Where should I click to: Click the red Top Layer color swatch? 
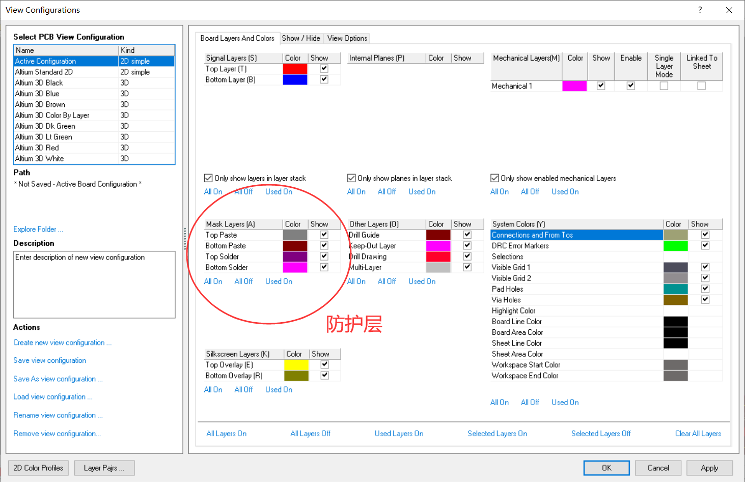click(295, 69)
